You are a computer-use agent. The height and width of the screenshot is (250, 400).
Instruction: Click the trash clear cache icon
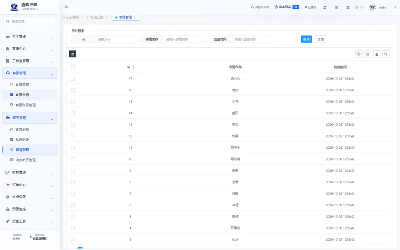click(337, 7)
